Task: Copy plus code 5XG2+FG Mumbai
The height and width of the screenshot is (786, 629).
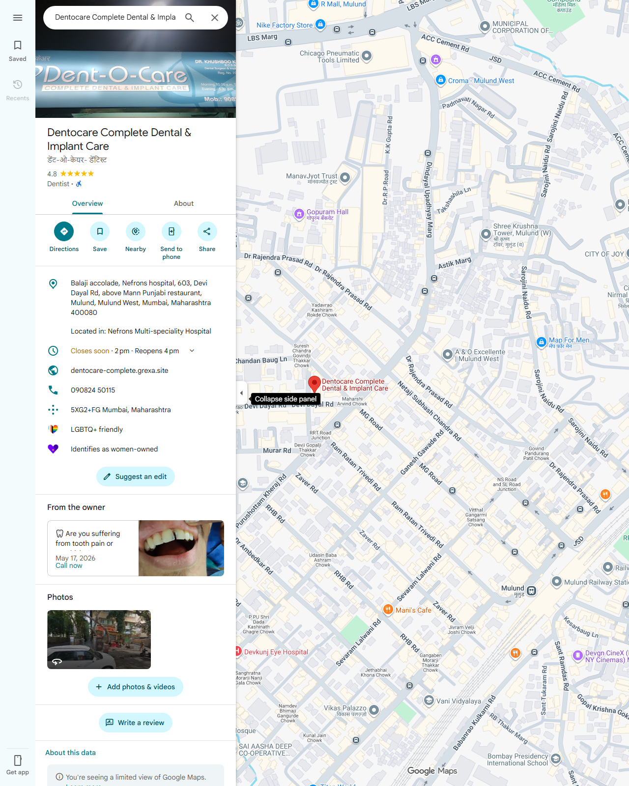Action: [121, 410]
